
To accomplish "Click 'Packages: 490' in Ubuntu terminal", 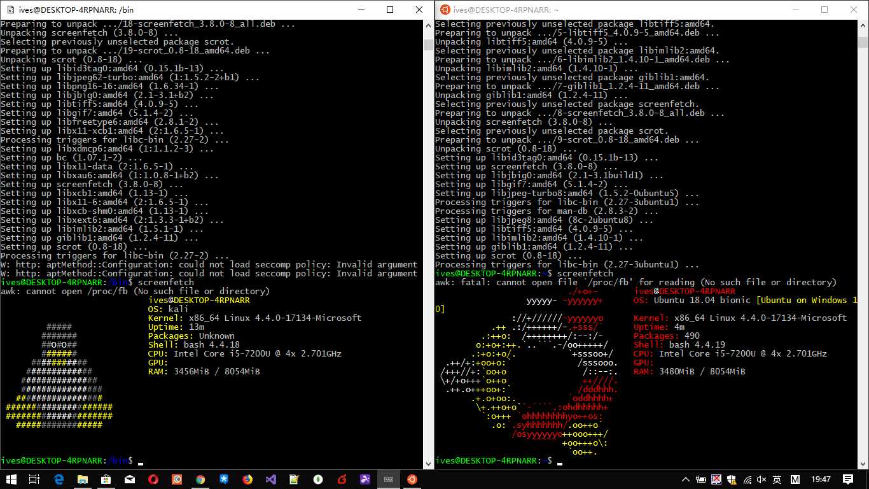I will pyautogui.click(x=667, y=336).
